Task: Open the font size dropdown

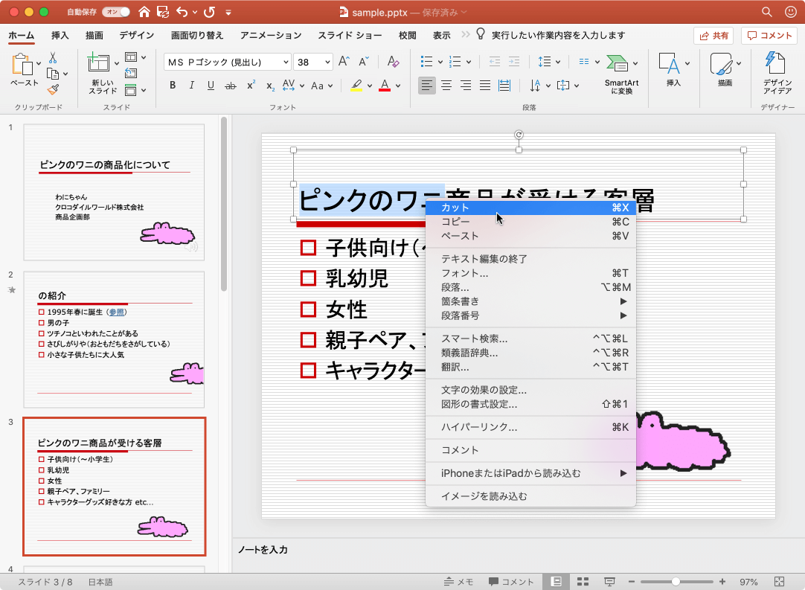Action: (327, 62)
